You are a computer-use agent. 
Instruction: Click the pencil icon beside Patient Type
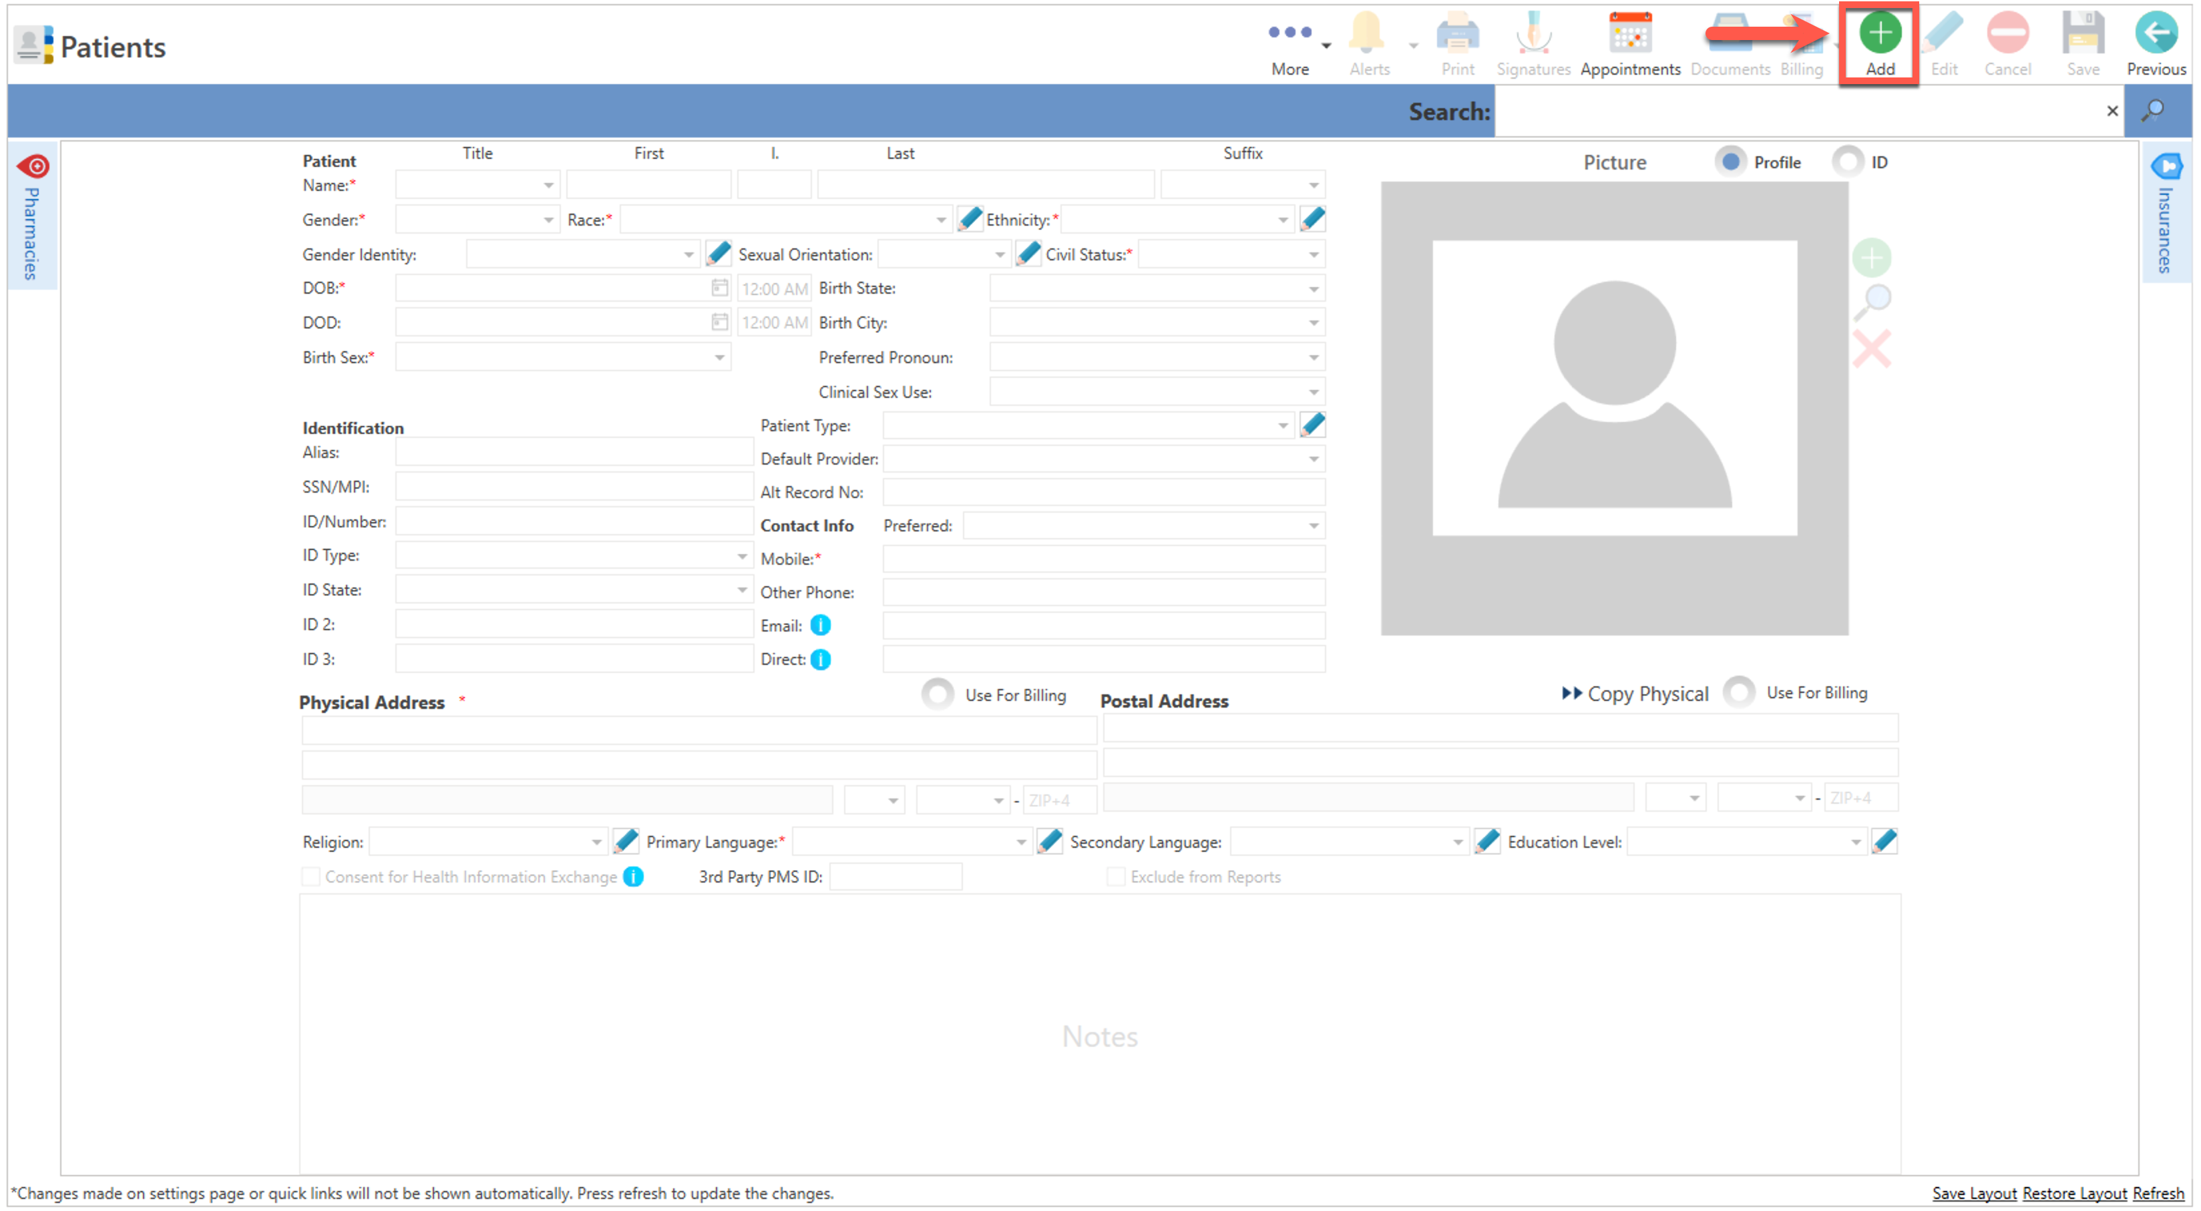click(1312, 425)
